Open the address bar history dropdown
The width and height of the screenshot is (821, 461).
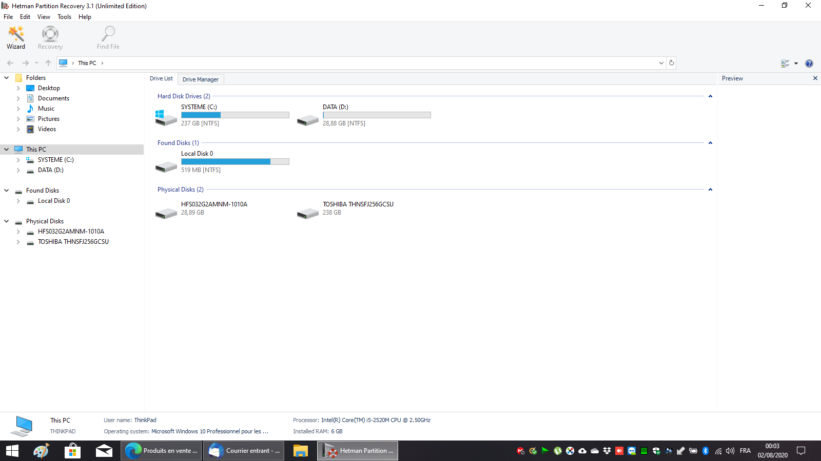661,63
